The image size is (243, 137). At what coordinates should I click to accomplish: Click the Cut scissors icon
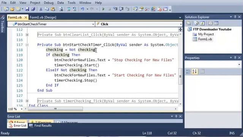(x=41, y=9)
